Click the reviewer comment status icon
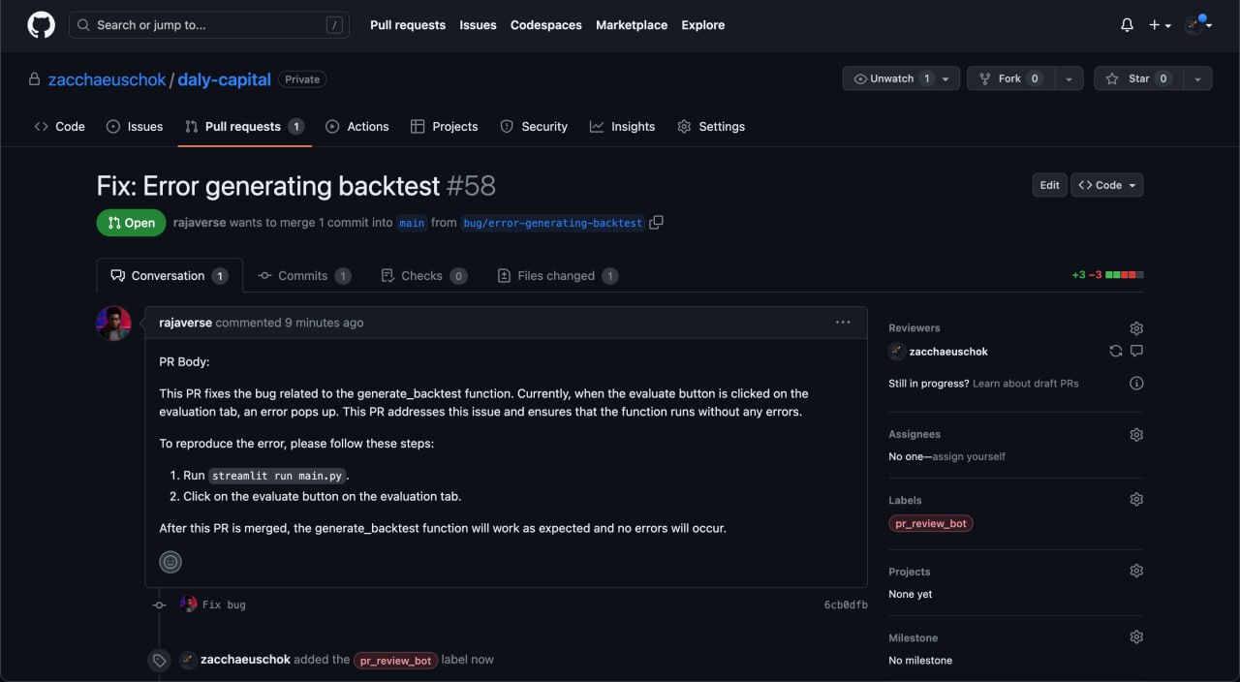Screen dimensions: 1240x682 pos(1136,352)
